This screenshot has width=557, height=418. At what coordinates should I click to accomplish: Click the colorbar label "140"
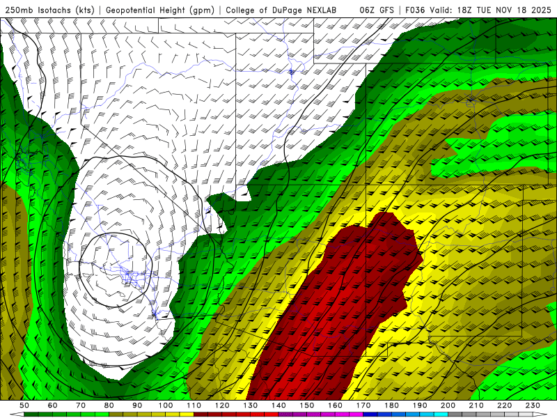tap(278, 405)
